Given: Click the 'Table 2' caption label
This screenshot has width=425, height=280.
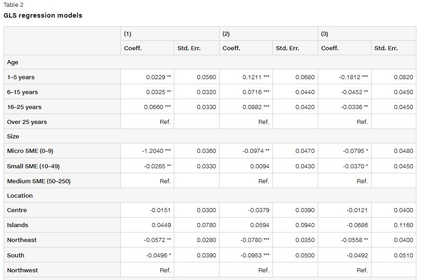Looking at the screenshot, I should coord(13,5).
